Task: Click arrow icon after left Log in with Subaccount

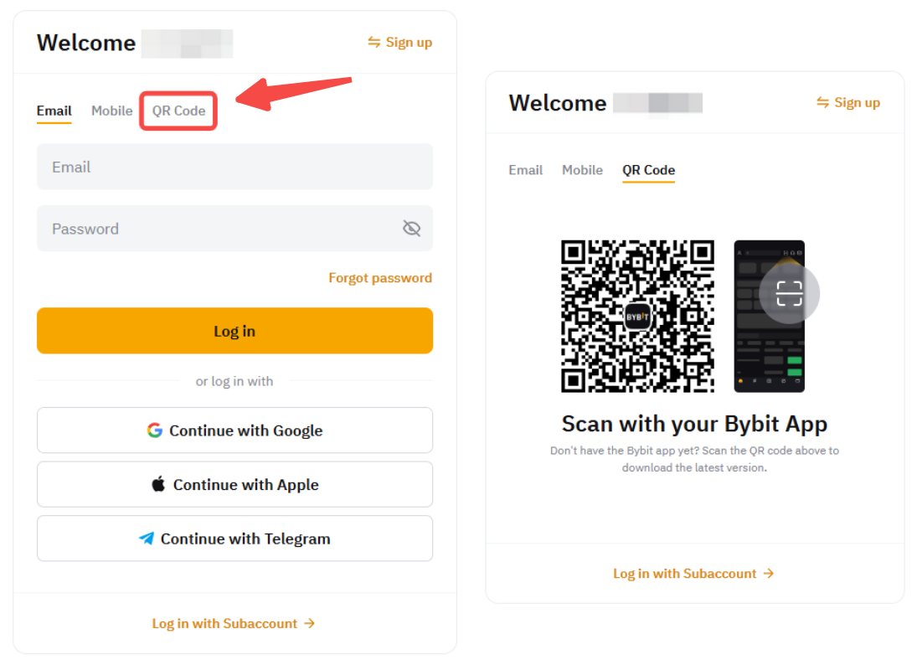Action: tap(310, 623)
